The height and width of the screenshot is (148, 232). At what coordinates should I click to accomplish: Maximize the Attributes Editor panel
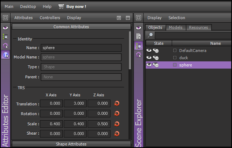click(128, 18)
